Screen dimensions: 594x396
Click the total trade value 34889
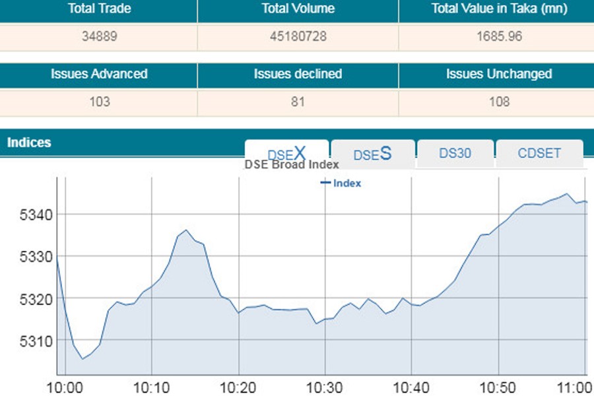[99, 36]
